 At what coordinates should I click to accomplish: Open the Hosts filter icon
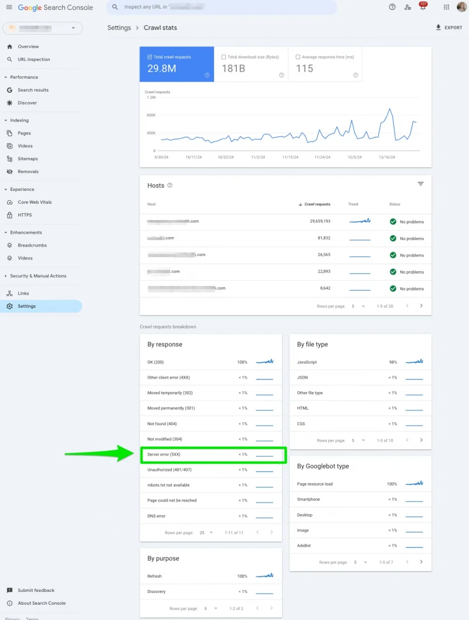(x=421, y=184)
